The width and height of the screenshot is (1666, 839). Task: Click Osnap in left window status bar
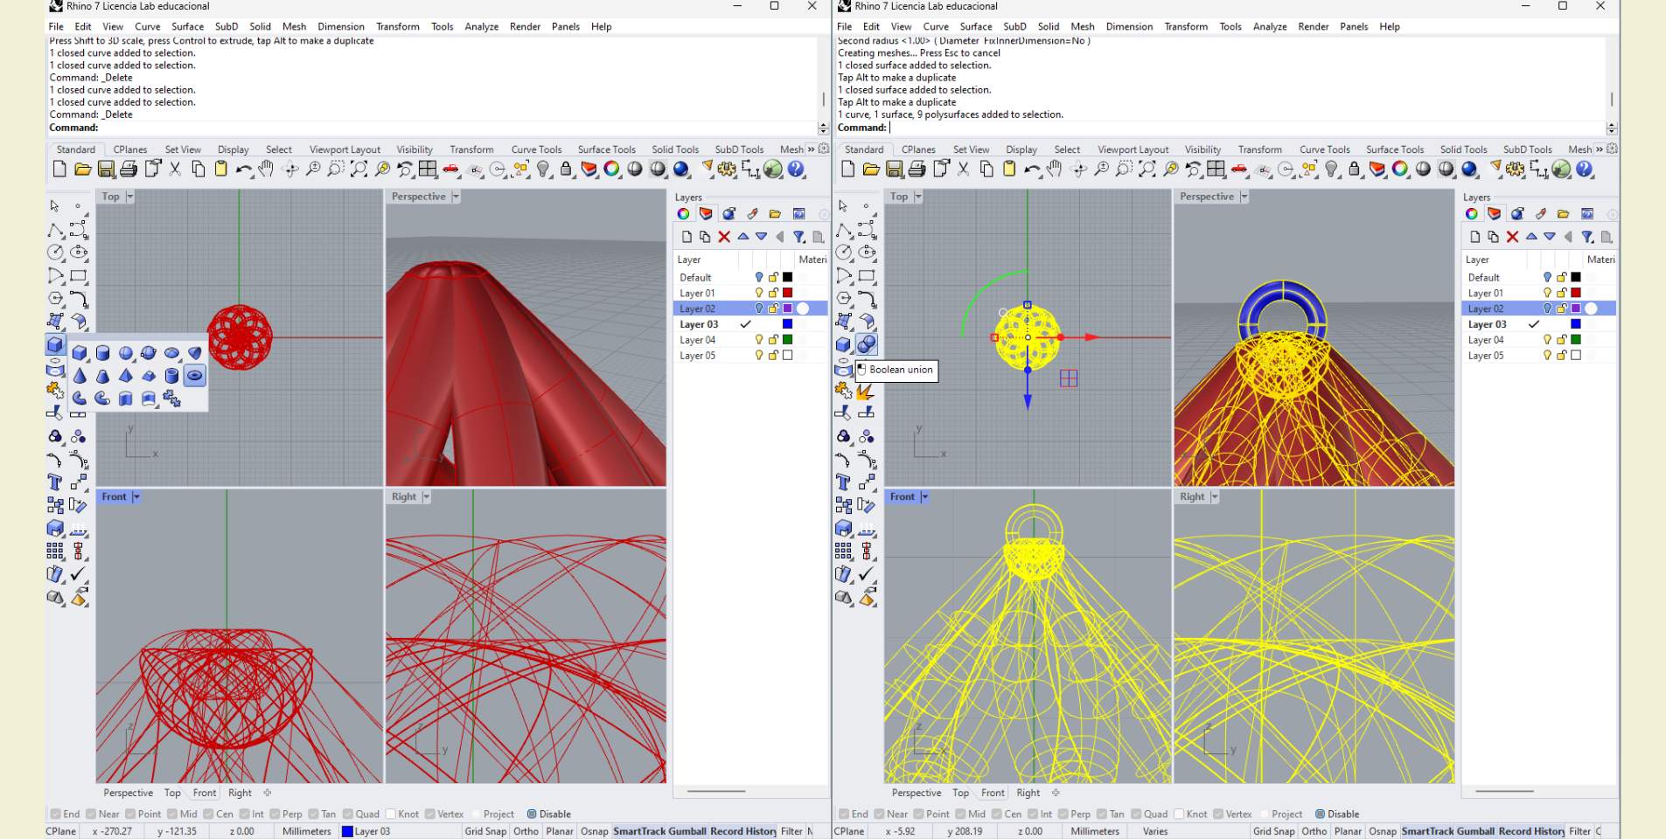point(594,831)
